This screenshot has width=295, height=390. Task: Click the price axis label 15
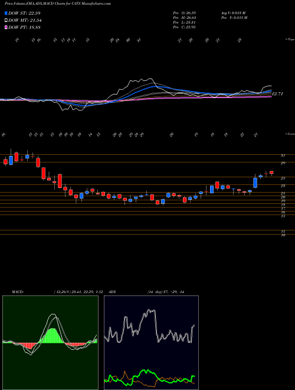(x=283, y=216)
